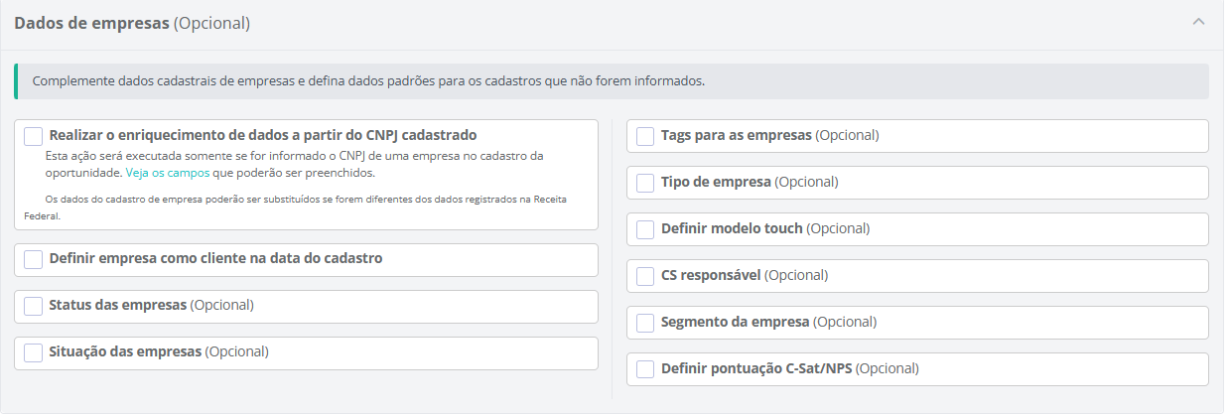Click the green-bordered info banner text
The image size is (1229, 416).
coord(368,81)
